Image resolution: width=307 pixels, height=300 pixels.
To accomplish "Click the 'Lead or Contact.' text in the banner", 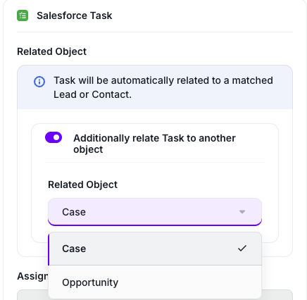I will click(92, 94).
